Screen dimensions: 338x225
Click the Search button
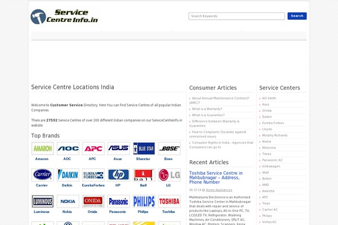pyautogui.click(x=297, y=16)
